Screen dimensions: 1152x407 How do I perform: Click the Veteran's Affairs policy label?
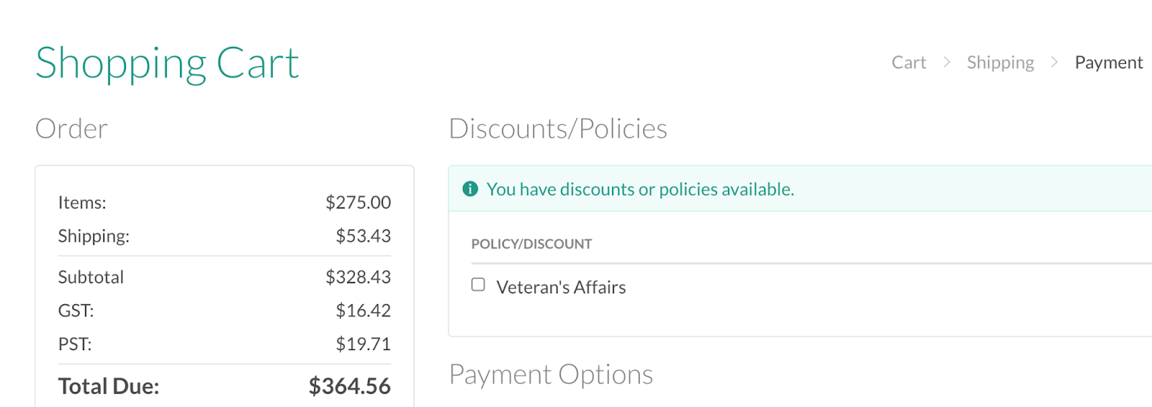561,287
